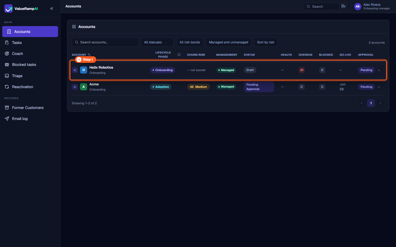Image resolution: width=396 pixels, height=247 pixels.
Task: Click the Go Live column header
Action: click(x=345, y=55)
